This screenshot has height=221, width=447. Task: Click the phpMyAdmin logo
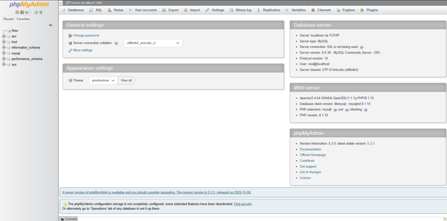coord(29,4)
